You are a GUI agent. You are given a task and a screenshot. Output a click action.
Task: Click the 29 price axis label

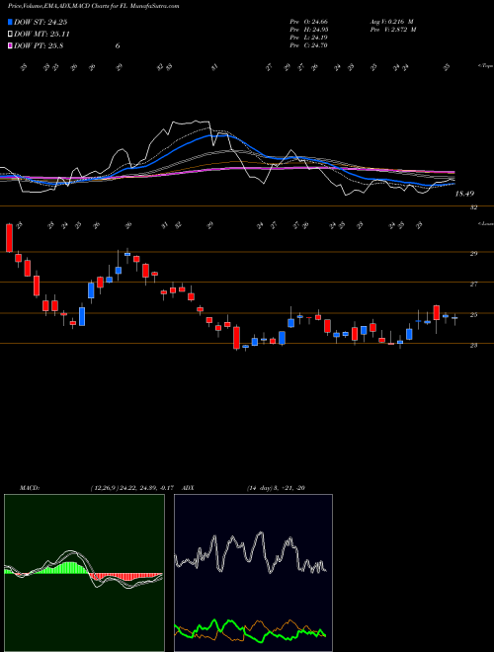[474, 253]
